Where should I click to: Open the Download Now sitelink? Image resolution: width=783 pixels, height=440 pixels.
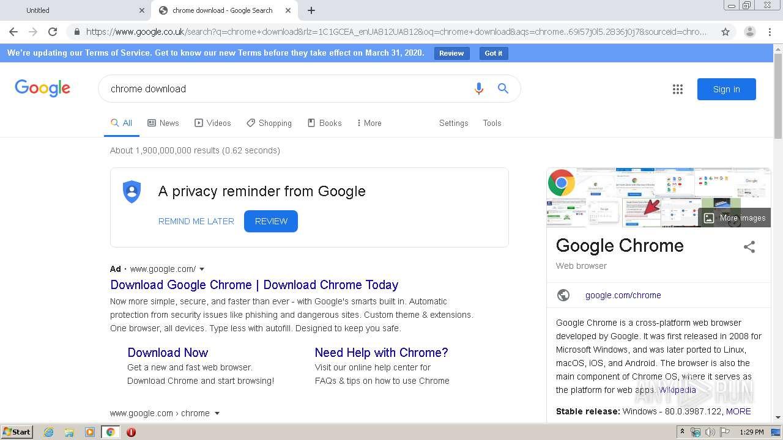(168, 353)
